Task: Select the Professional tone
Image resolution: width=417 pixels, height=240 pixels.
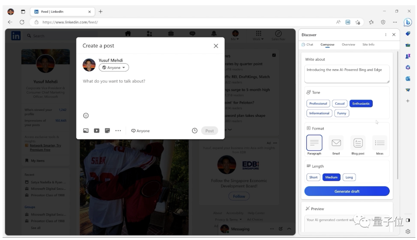Action: click(318, 104)
